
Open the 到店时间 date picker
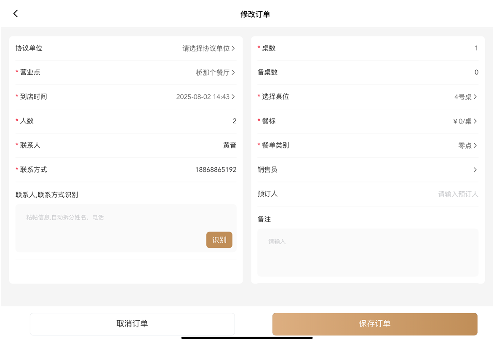point(205,97)
